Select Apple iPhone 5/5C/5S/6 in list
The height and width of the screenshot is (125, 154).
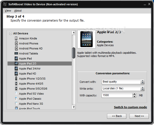(33, 89)
